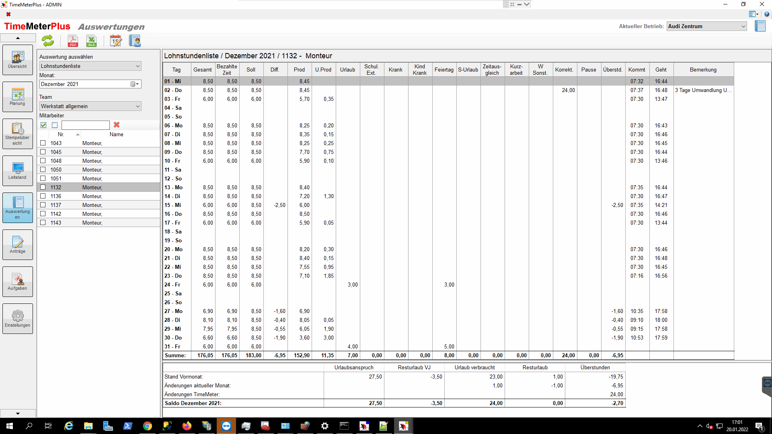Open the Auswertungen sidebar section

(17, 207)
